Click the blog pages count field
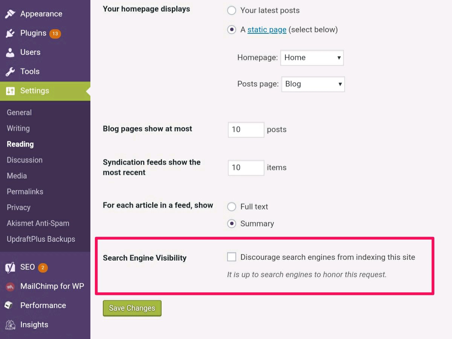452x339 pixels. pyautogui.click(x=246, y=130)
